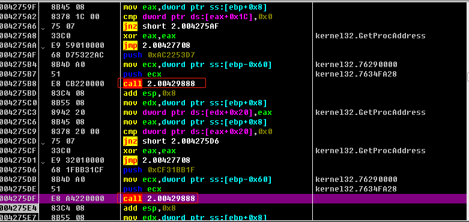The image size is (469, 222).
Task: Click the address 004275E7 in the last row
Action: click(x=17, y=218)
